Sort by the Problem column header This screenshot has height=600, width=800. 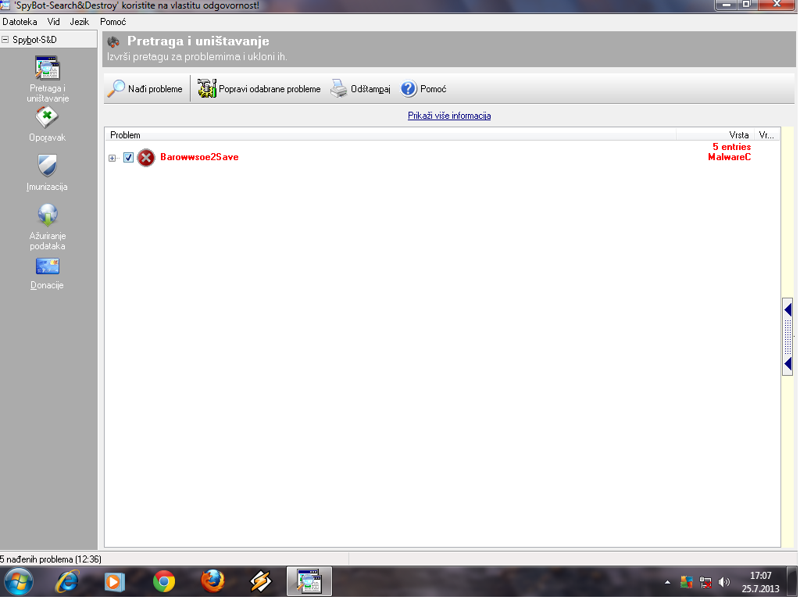pyautogui.click(x=391, y=135)
